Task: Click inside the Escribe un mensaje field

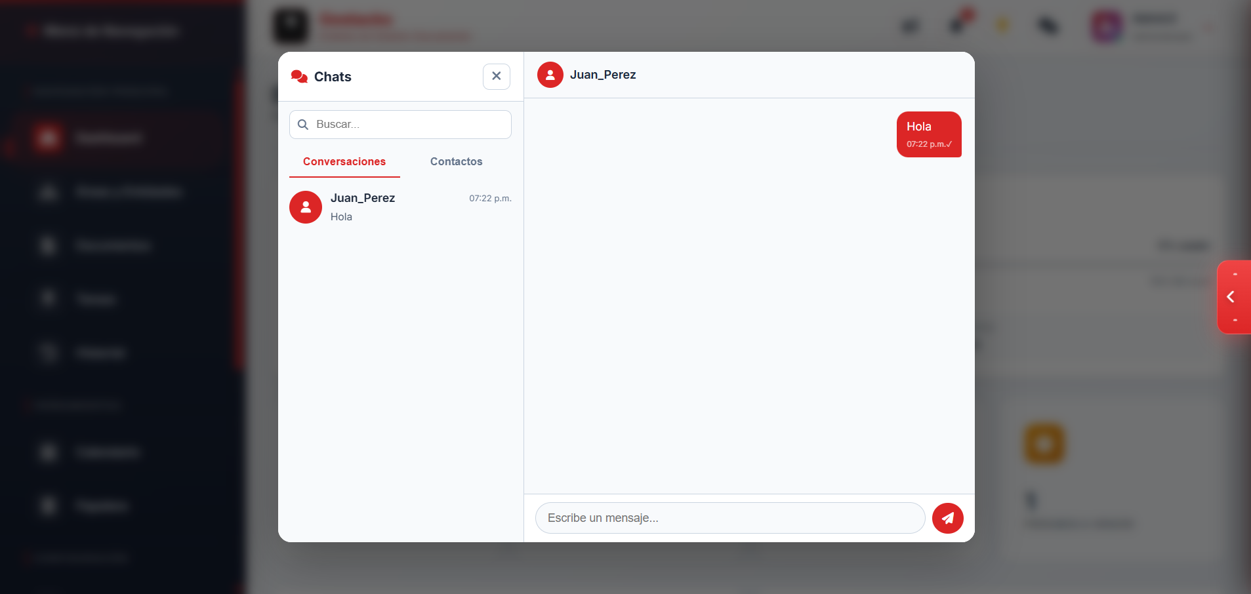Action: pos(730,518)
